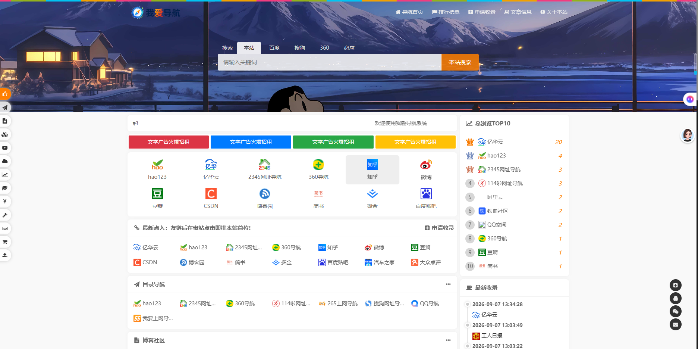Switch to the 搜狗 search tab

point(300,48)
